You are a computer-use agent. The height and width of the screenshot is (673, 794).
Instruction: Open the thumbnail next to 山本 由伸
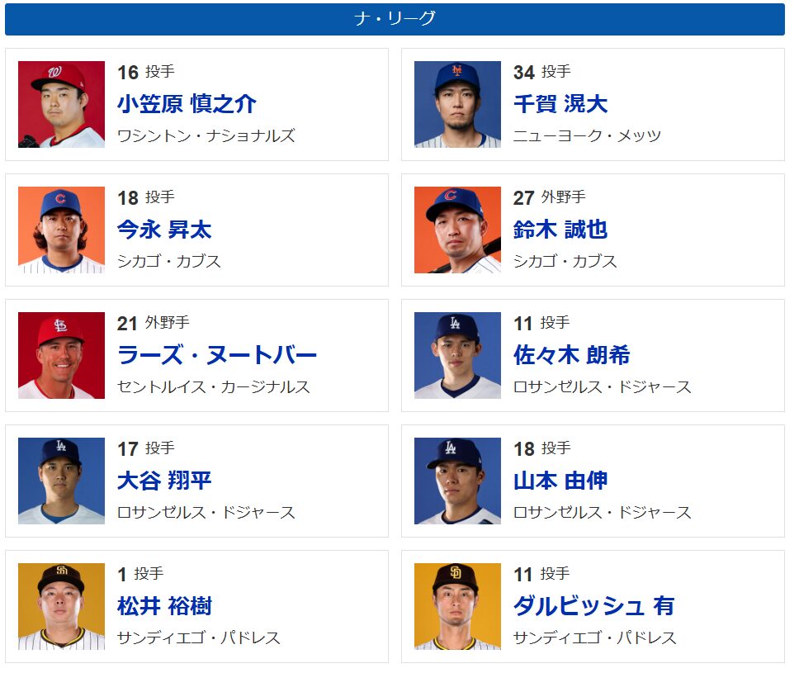coord(457,481)
